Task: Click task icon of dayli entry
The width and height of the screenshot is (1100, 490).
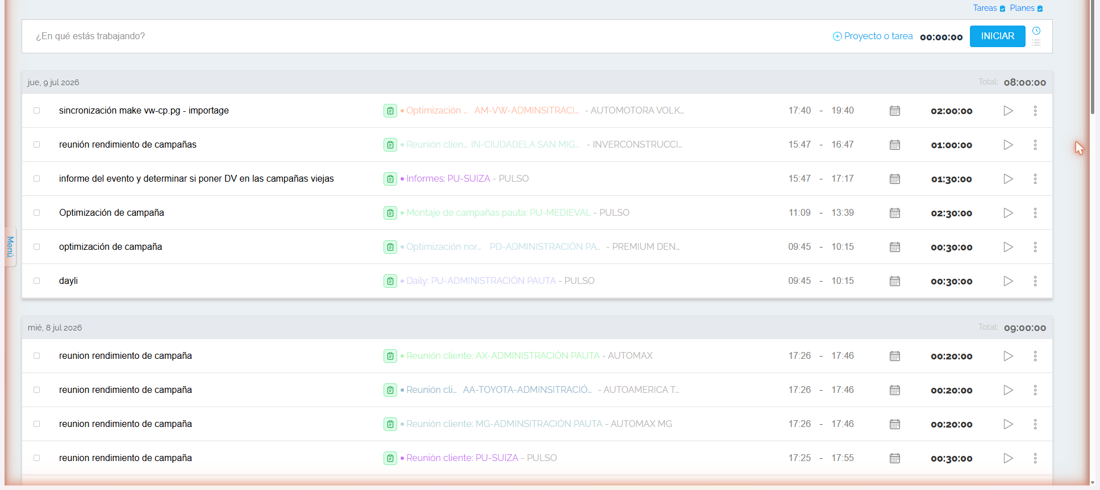Action: point(390,281)
